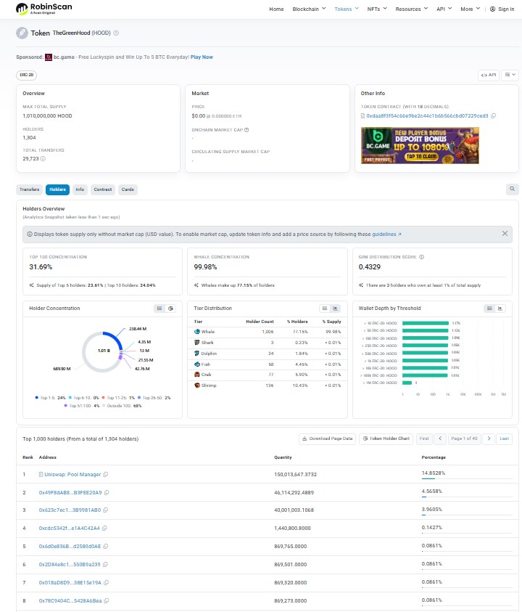
Task: Expand the Tokens menu
Action: (x=346, y=9)
